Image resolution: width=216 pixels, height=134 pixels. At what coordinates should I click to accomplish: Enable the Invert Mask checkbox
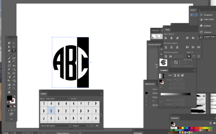182,66
